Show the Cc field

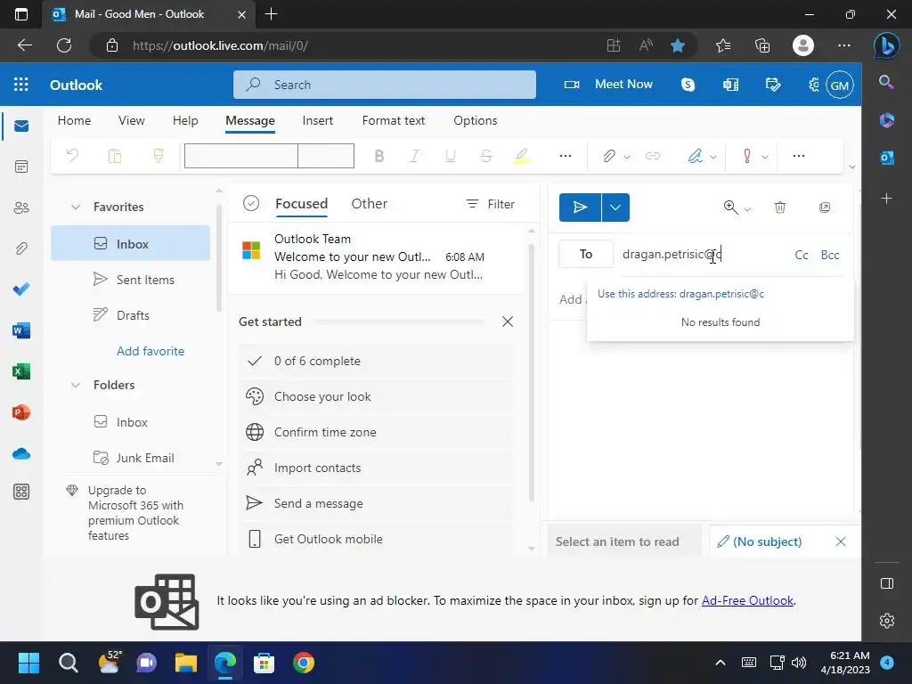tap(802, 255)
